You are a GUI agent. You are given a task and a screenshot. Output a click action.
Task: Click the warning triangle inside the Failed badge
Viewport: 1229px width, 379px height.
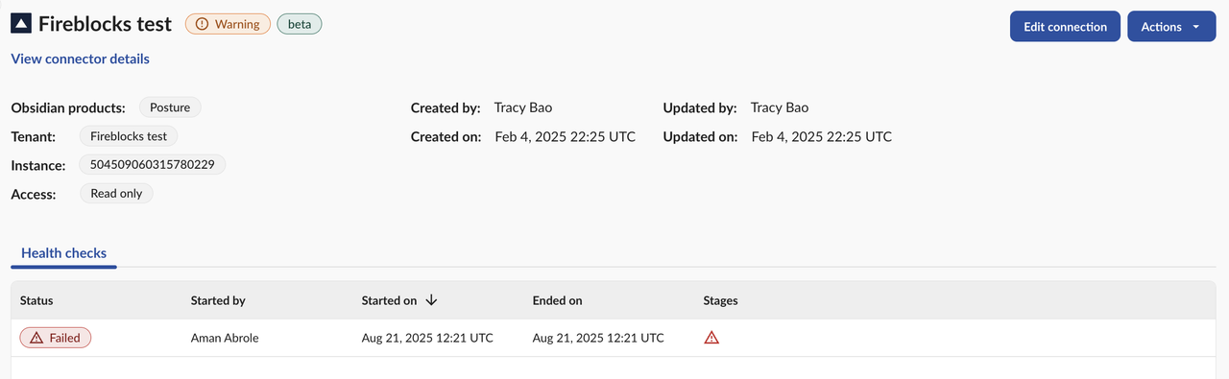(36, 338)
